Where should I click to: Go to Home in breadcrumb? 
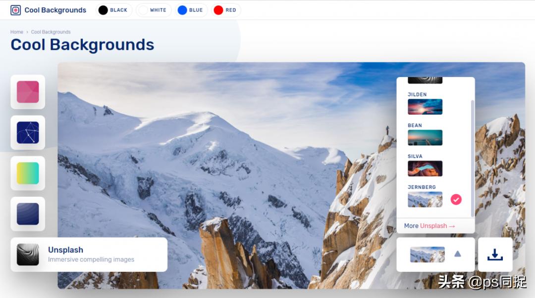click(17, 32)
